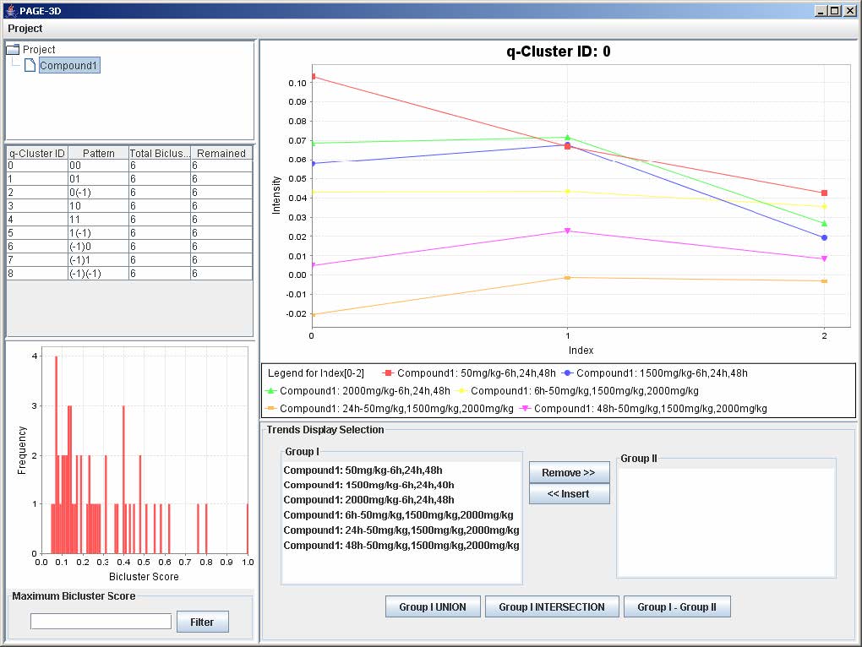
Task: Select Compound1 in the project tree
Action: click(69, 66)
